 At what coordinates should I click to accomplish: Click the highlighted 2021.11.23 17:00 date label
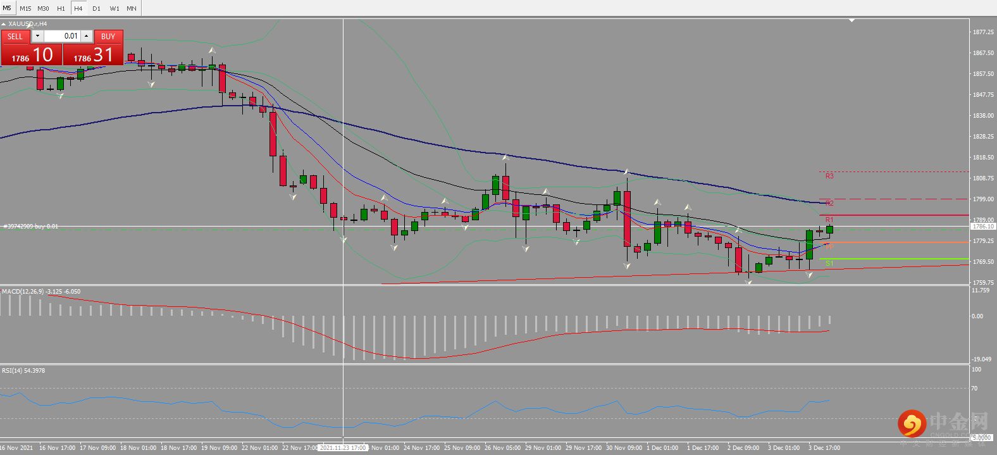343,447
